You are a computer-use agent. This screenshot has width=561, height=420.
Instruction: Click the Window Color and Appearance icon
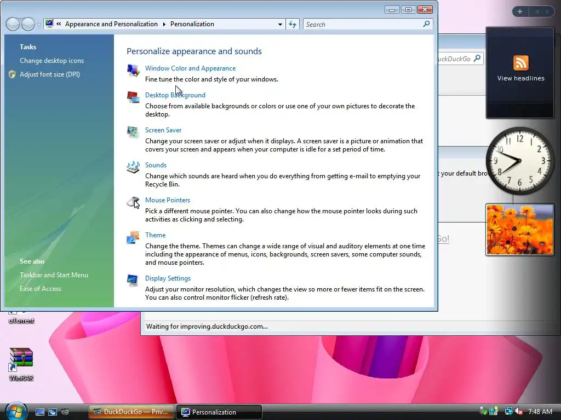133,70
